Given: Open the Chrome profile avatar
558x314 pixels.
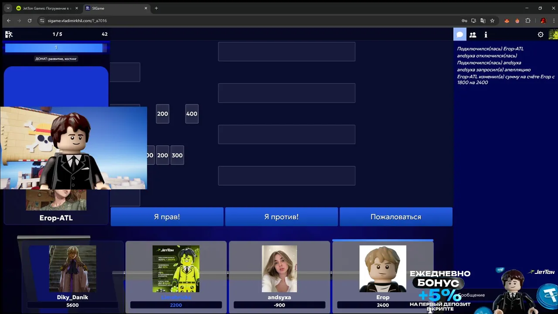Looking at the screenshot, I should [x=543, y=20].
